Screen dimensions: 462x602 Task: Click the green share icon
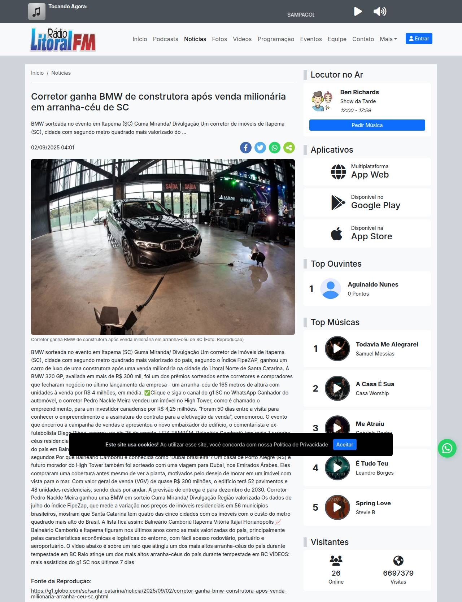289,148
